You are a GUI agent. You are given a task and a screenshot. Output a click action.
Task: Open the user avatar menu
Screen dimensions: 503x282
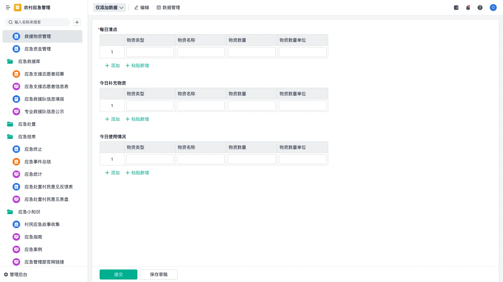pyautogui.click(x=493, y=8)
